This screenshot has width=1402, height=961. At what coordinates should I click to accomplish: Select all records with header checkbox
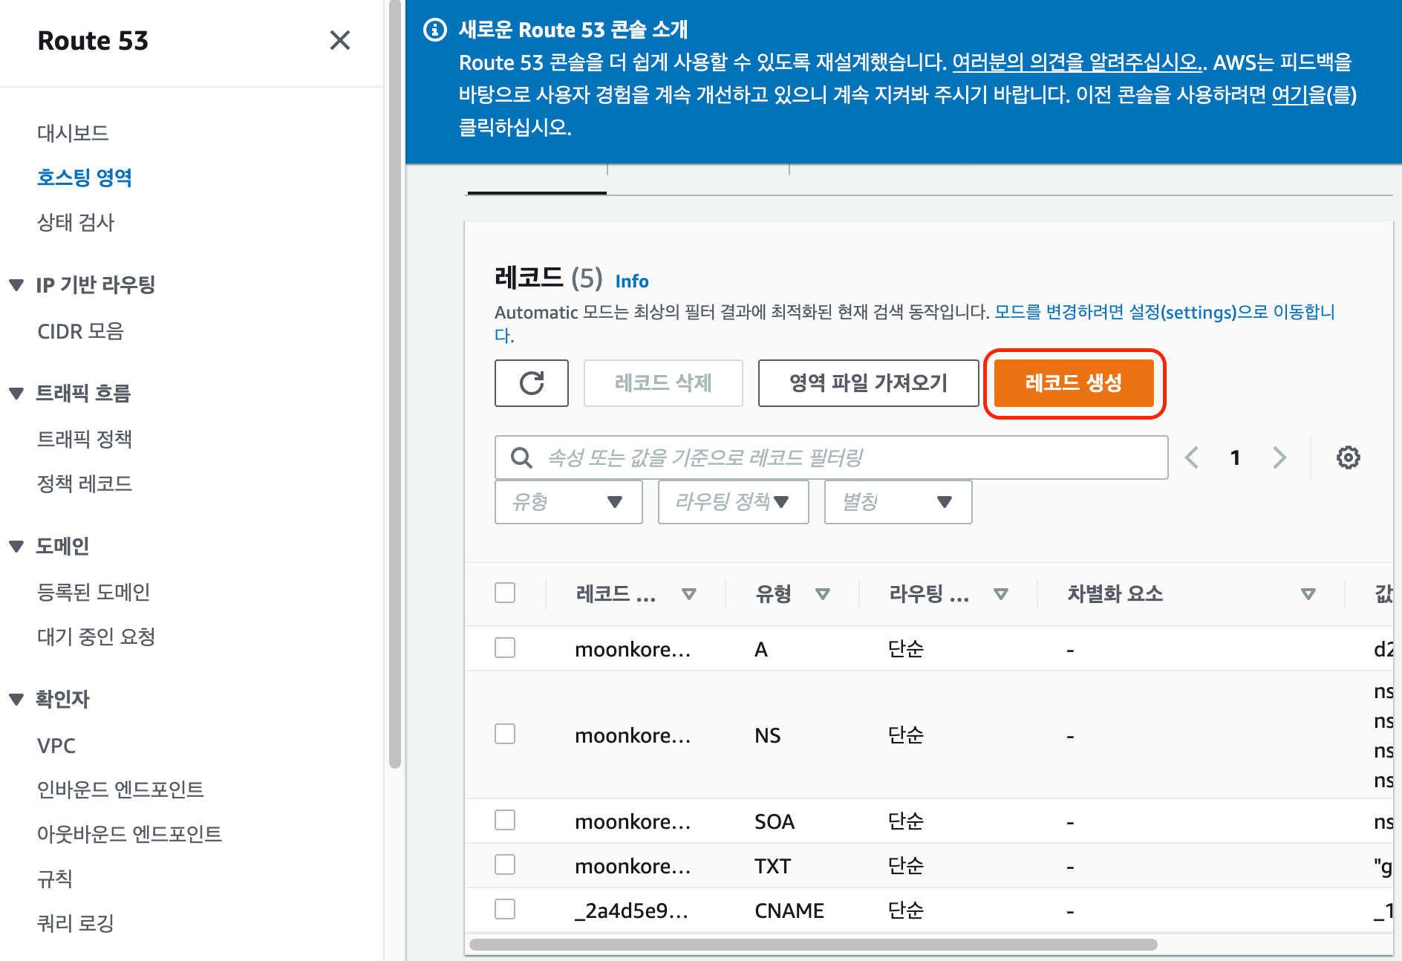505,593
